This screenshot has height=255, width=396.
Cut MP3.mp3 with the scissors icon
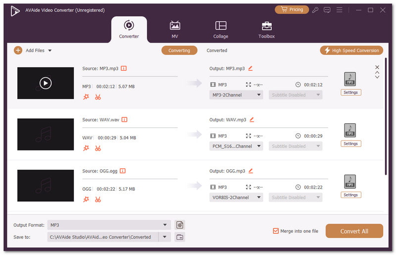click(98, 97)
